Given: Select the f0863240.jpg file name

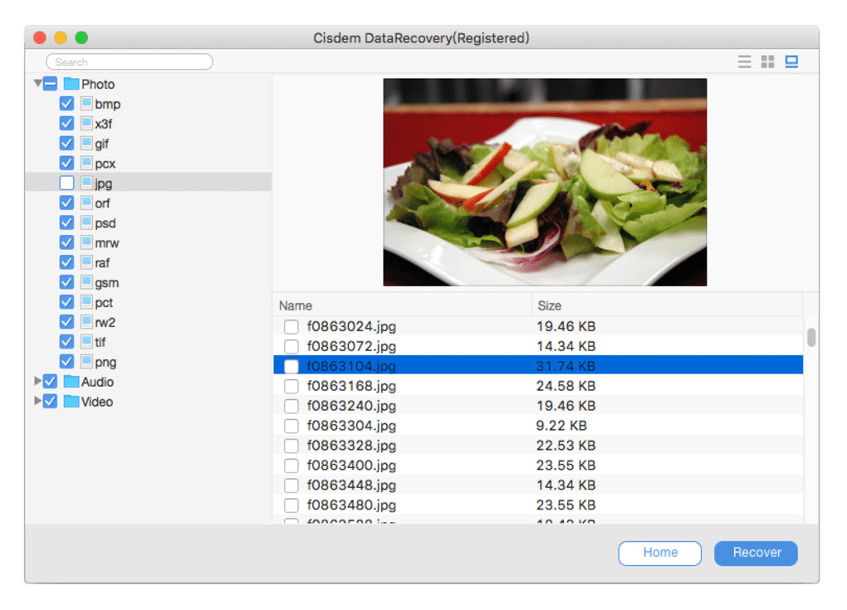Looking at the screenshot, I should (x=351, y=406).
